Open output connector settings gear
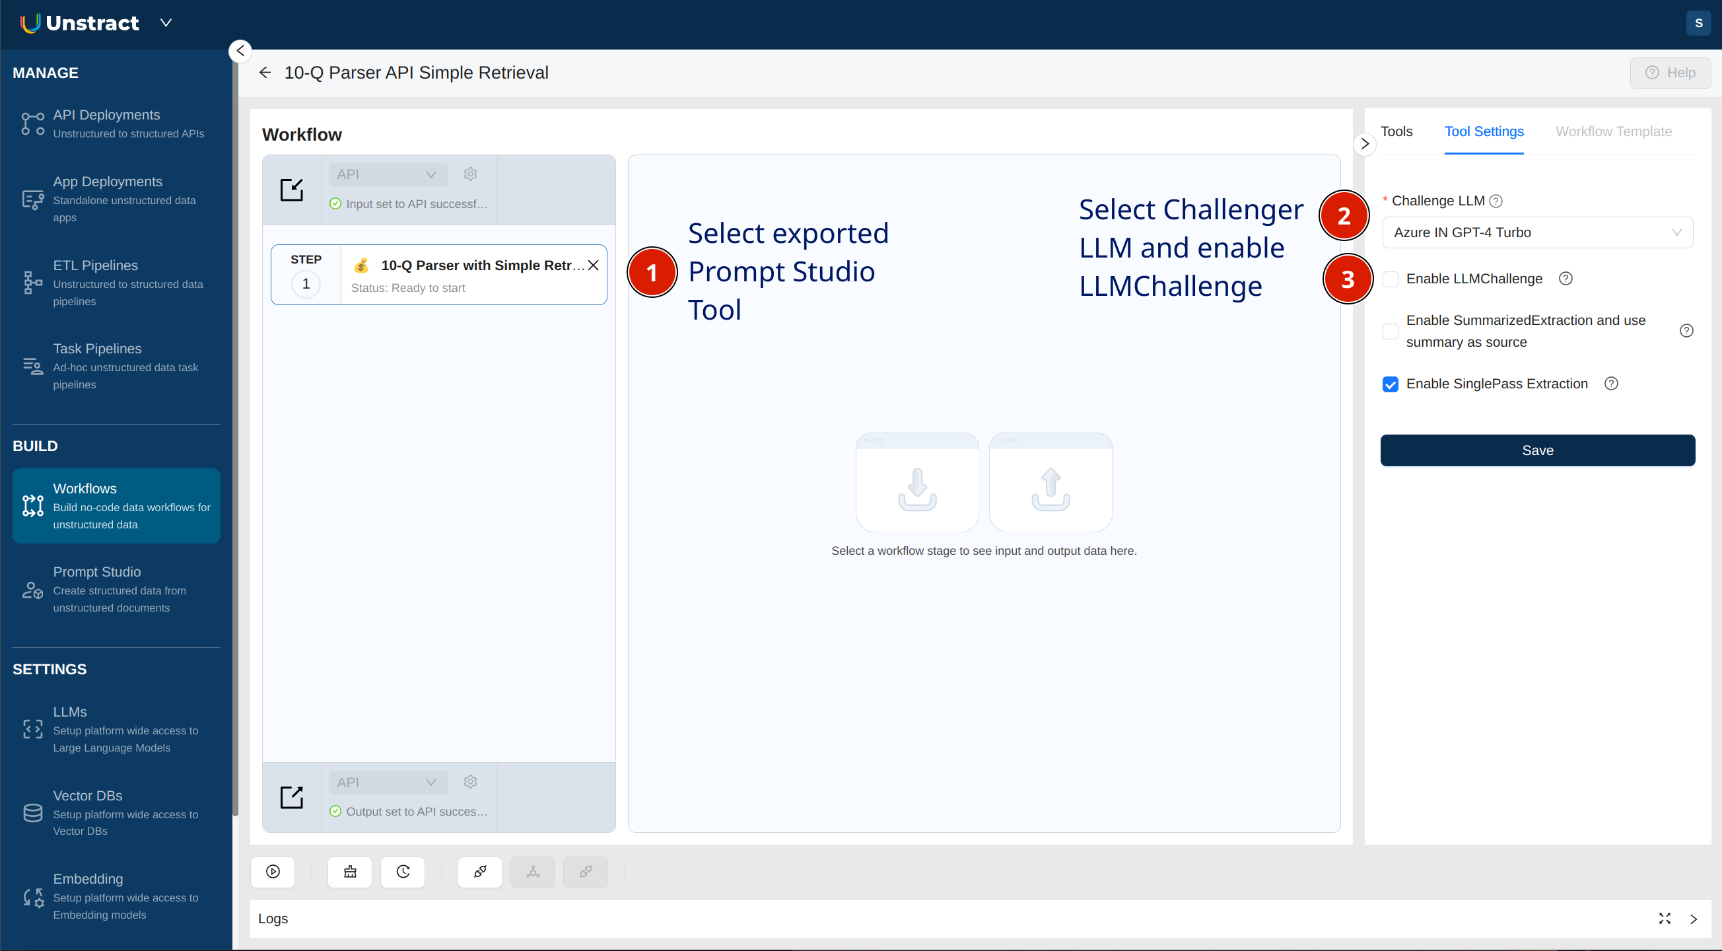Viewport: 1722px width, 951px height. coord(471,781)
